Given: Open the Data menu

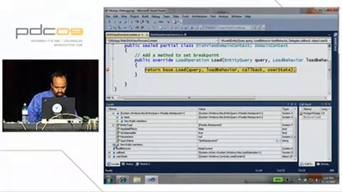Looking at the screenshot, I should tap(176, 17).
